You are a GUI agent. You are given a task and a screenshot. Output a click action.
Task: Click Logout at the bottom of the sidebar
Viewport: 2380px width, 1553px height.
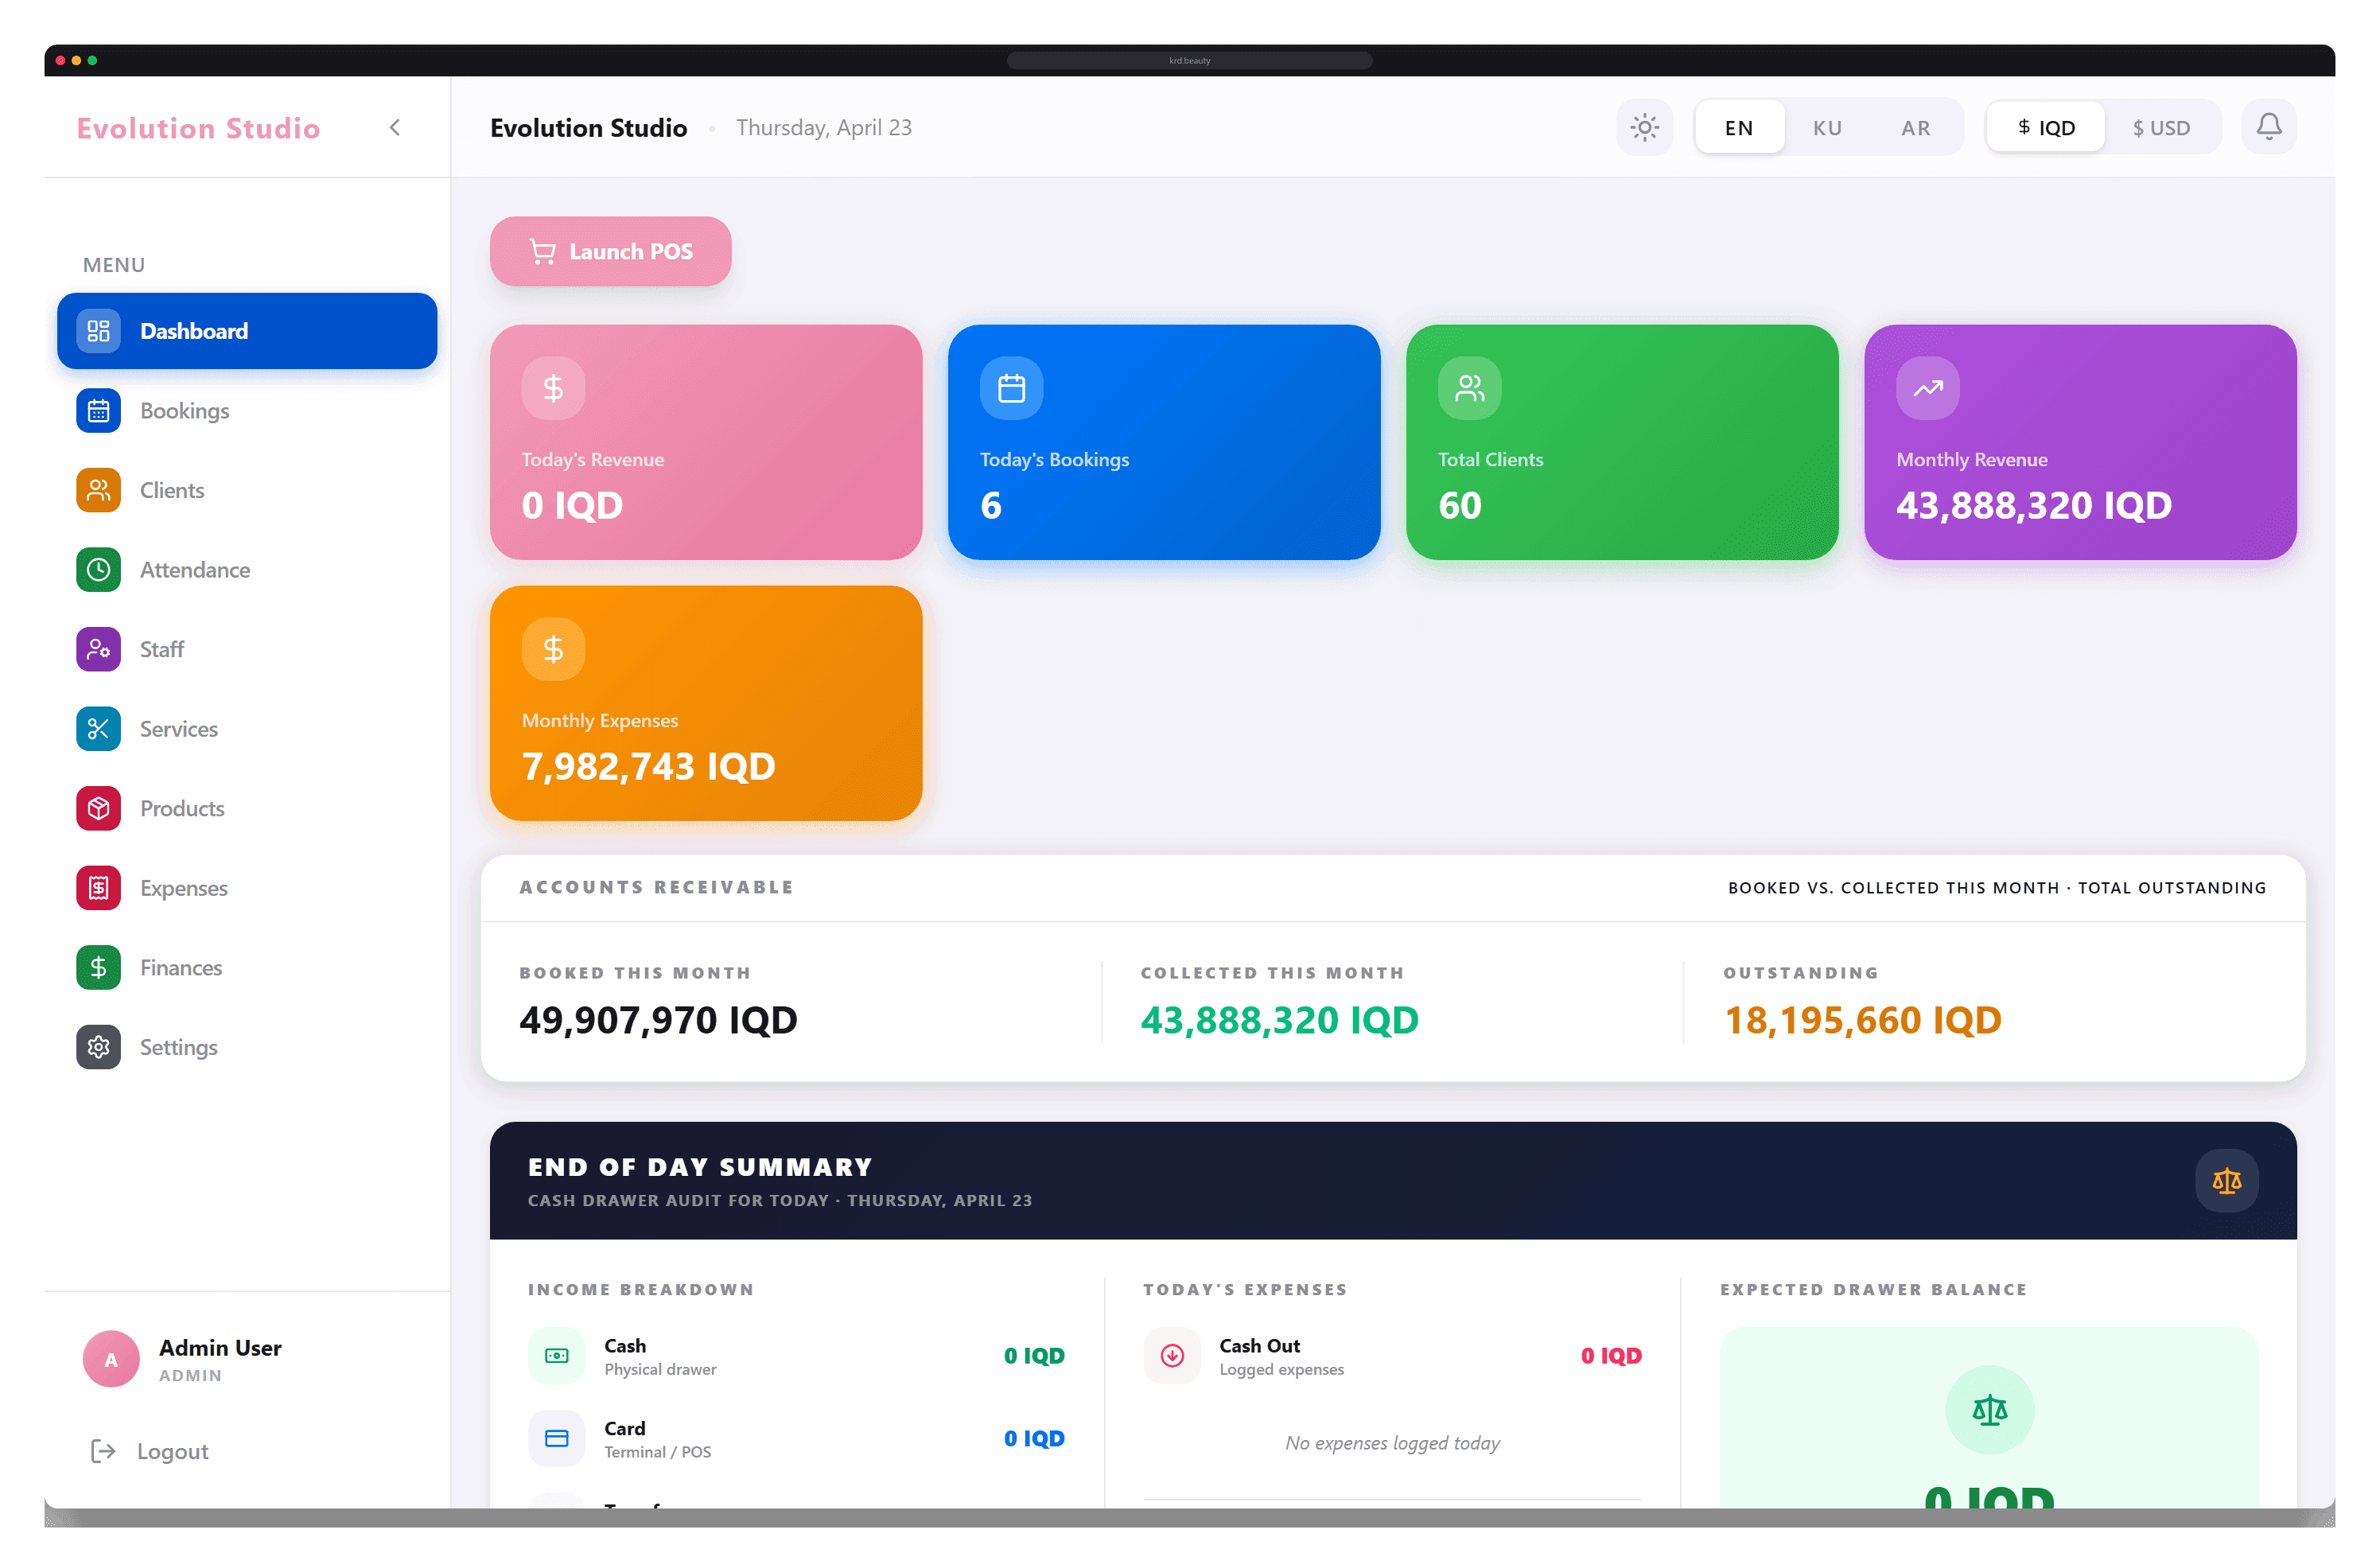pos(171,1450)
